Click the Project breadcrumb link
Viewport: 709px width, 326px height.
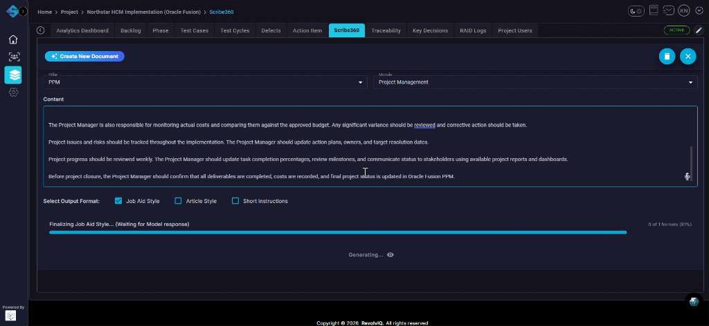(x=69, y=12)
